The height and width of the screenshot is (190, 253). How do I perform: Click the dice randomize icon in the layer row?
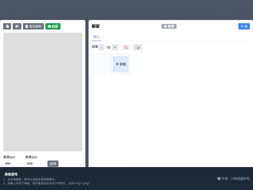tap(138, 47)
